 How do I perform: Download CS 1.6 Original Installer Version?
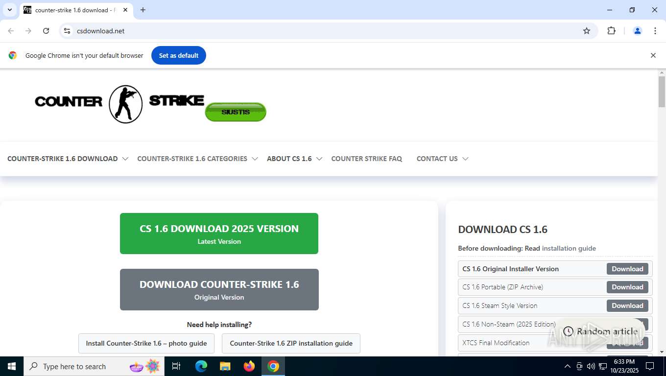click(627, 269)
